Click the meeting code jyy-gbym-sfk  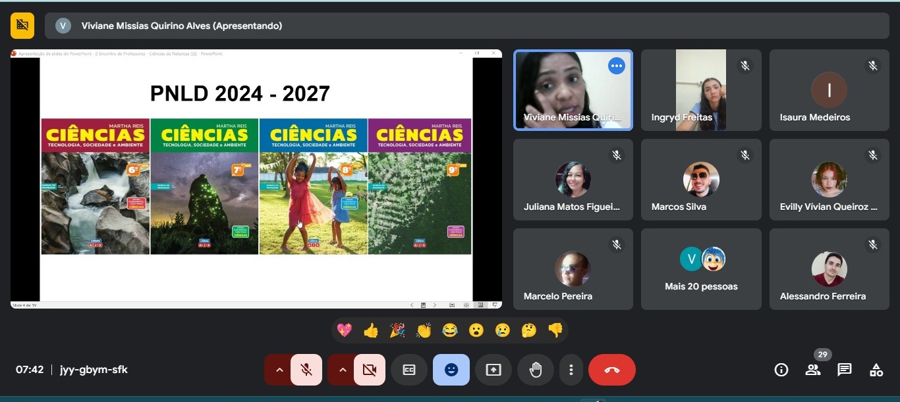click(94, 370)
